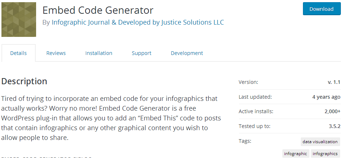Go to the Support tab
The height and width of the screenshot is (158, 347).
pos(142,53)
